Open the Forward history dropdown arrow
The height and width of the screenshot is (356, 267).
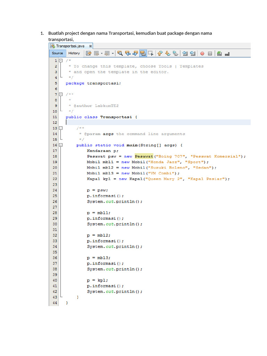[113, 54]
